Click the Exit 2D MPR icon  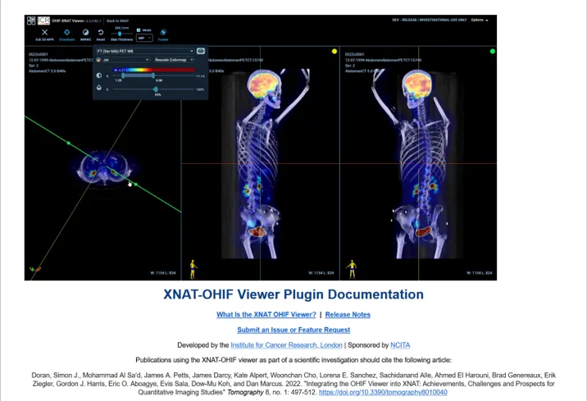(44, 33)
